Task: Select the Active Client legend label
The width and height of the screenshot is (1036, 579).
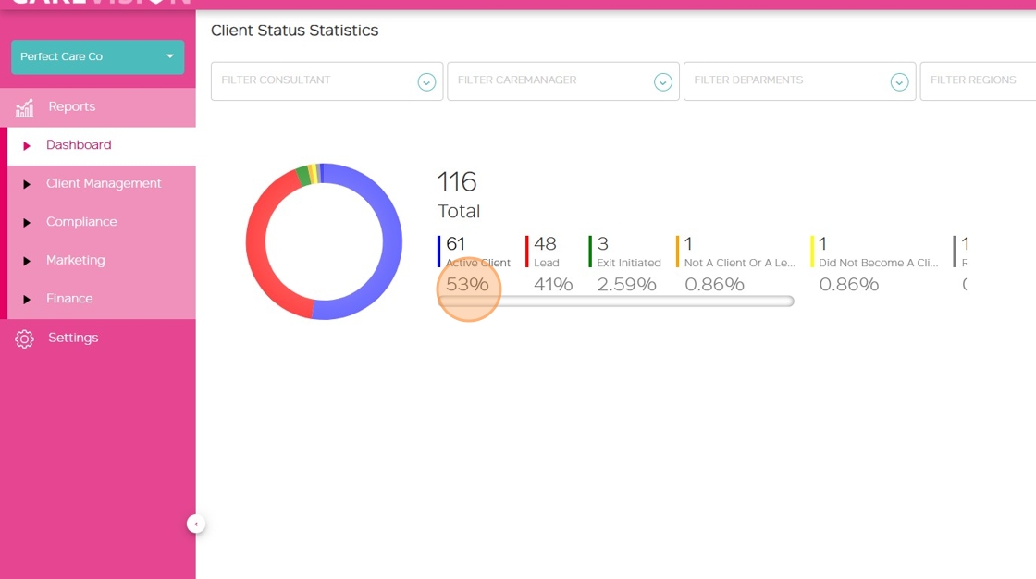Action: (x=477, y=263)
